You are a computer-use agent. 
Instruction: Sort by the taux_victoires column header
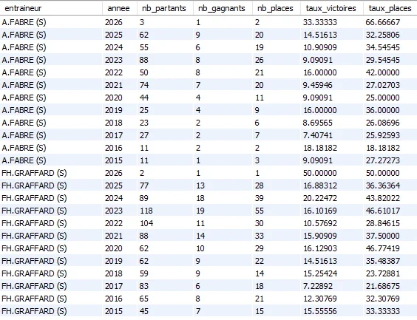[x=332, y=8]
